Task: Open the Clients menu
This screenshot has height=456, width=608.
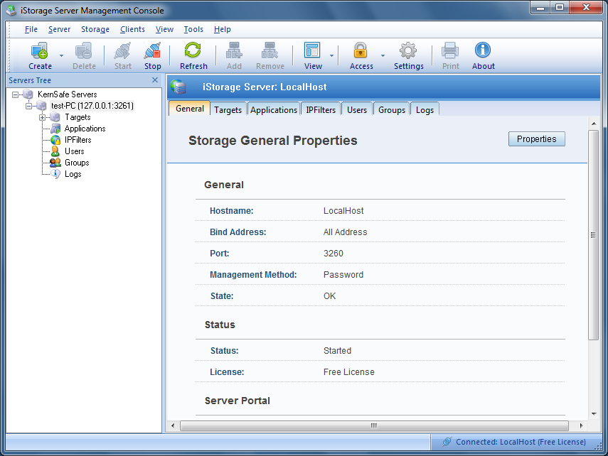Action: pos(132,29)
